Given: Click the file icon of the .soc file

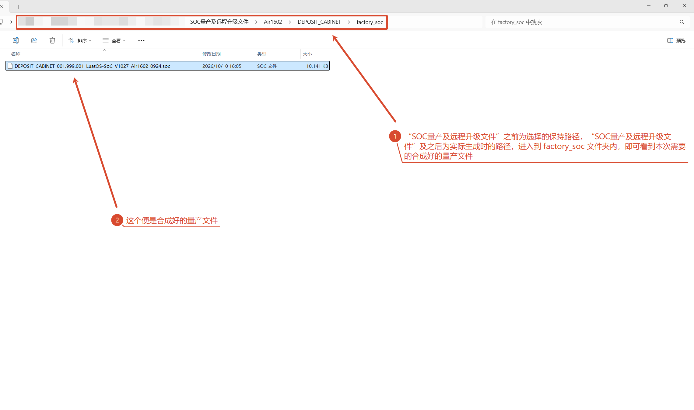Looking at the screenshot, I should [x=10, y=66].
